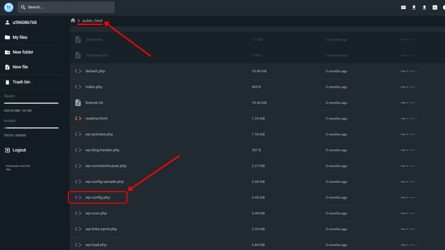This screenshot has height=250, width=445.
Task: Click the code icon beside wp-load.php
Action: (78, 245)
